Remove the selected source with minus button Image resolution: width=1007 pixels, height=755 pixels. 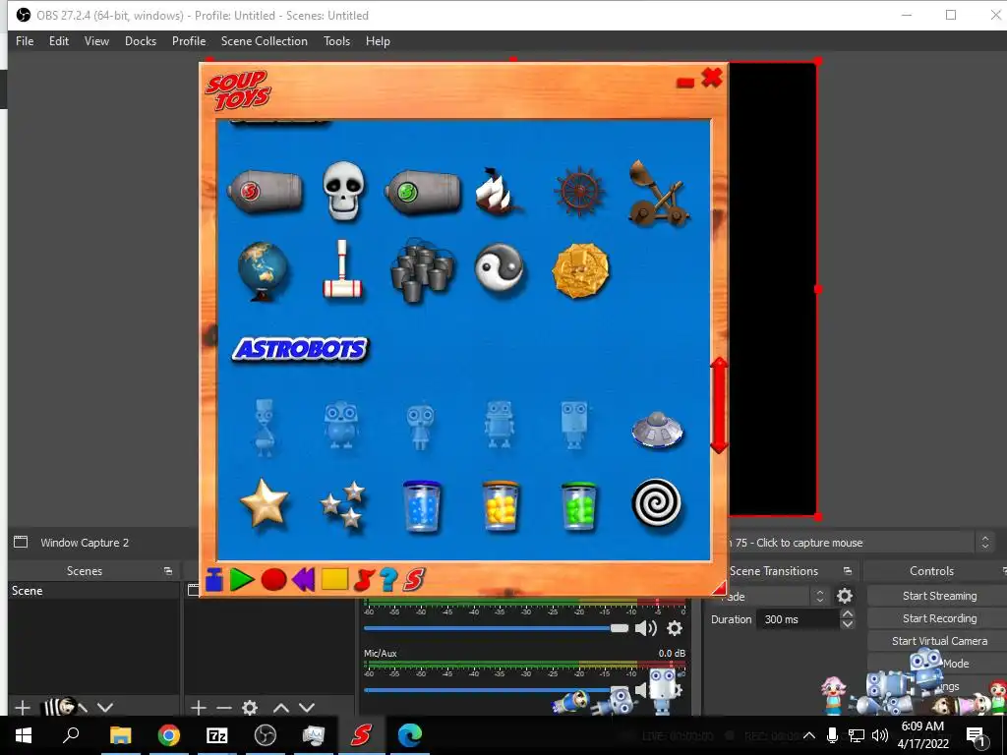(223, 708)
